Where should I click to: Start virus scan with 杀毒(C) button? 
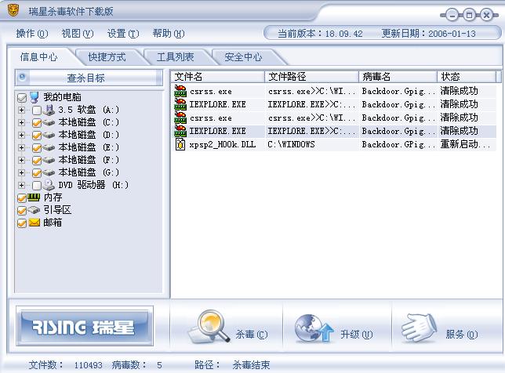[x=227, y=327]
